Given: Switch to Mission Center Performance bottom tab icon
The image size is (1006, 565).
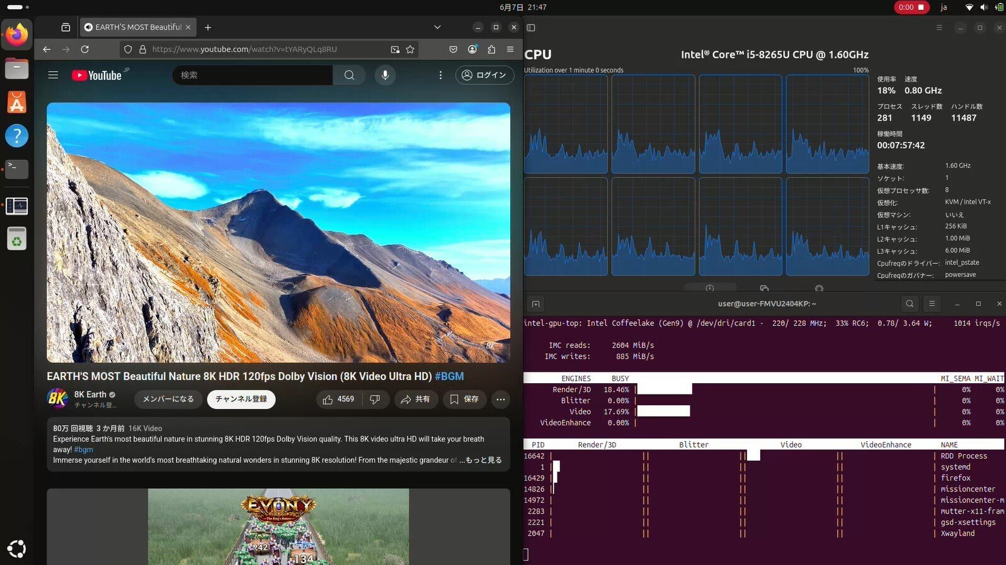Looking at the screenshot, I should tap(710, 288).
